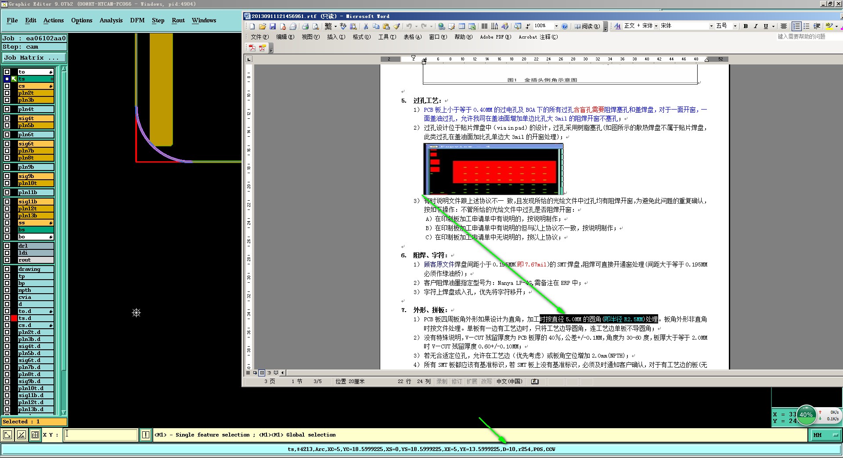Toggle the checkbox for layer 'pln6t'

tap(7, 135)
